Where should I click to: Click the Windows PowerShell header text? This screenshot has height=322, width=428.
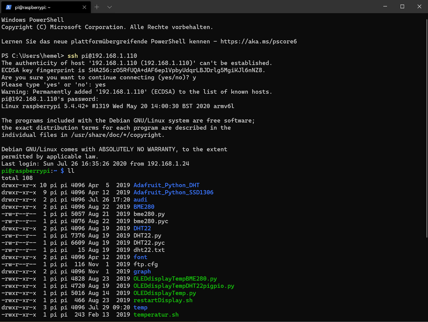click(x=33, y=20)
